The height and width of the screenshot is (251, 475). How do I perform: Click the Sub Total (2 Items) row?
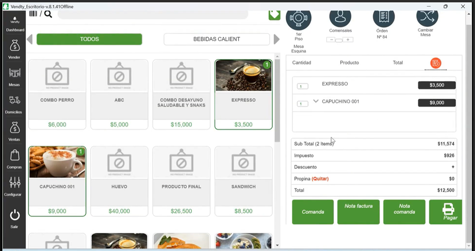(374, 144)
